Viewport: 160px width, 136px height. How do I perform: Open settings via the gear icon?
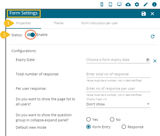pos(137,4)
